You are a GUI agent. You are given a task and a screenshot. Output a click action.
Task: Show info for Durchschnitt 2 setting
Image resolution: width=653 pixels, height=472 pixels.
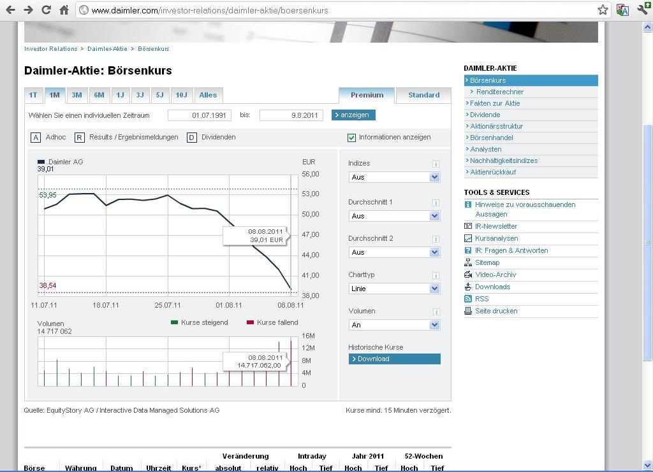pyautogui.click(x=436, y=239)
